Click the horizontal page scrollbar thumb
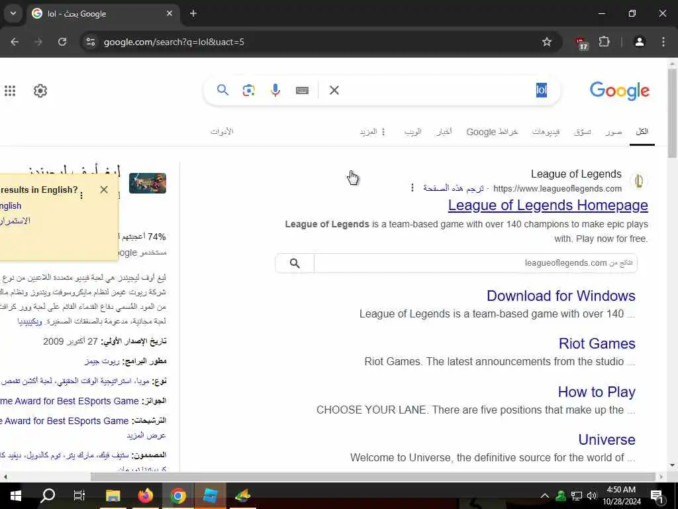678x509 pixels. click(373, 477)
